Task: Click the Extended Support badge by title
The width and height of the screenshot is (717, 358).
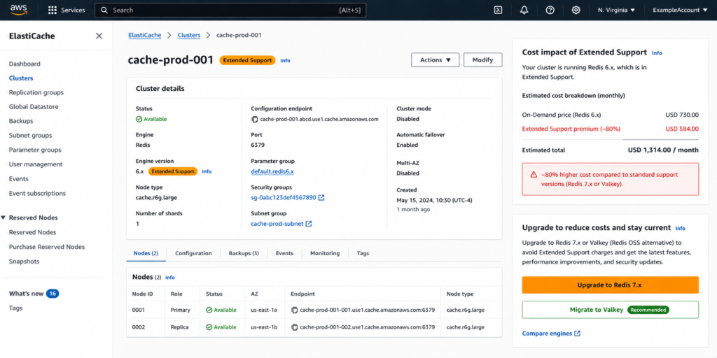Action: (x=247, y=60)
